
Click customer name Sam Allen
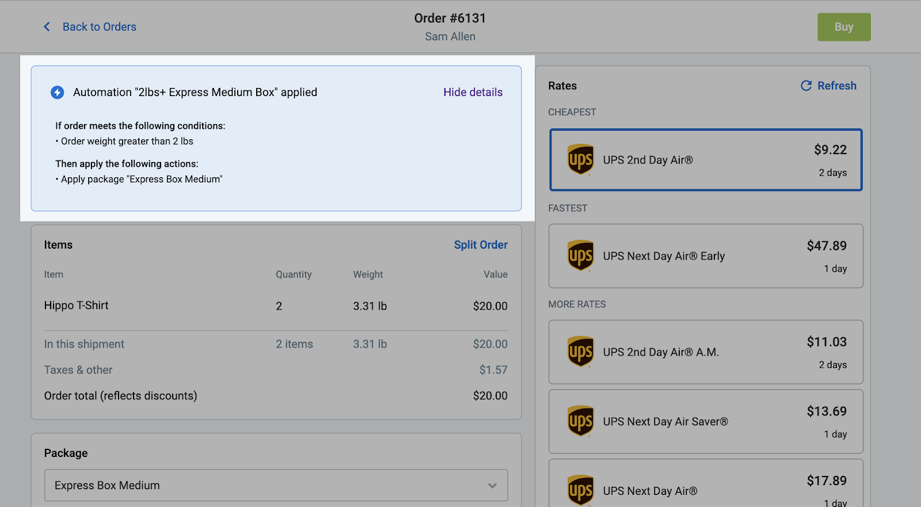450,36
